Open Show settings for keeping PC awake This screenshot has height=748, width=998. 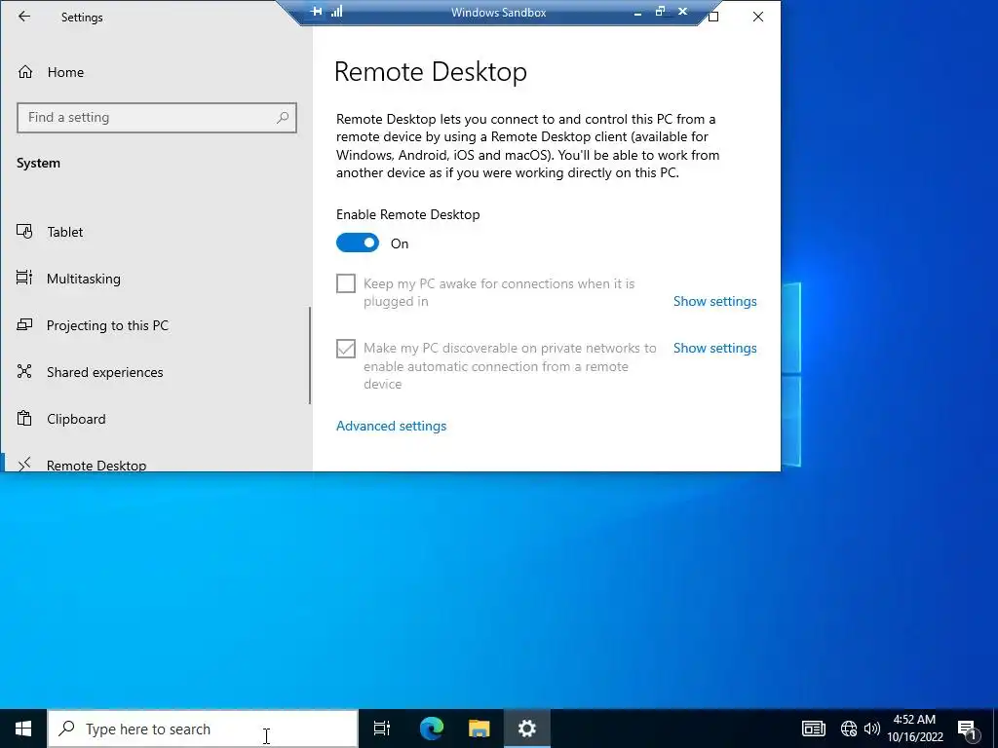coord(714,302)
